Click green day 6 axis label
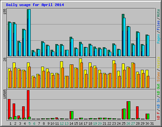The image size is (162, 127). [x=34, y=124]
